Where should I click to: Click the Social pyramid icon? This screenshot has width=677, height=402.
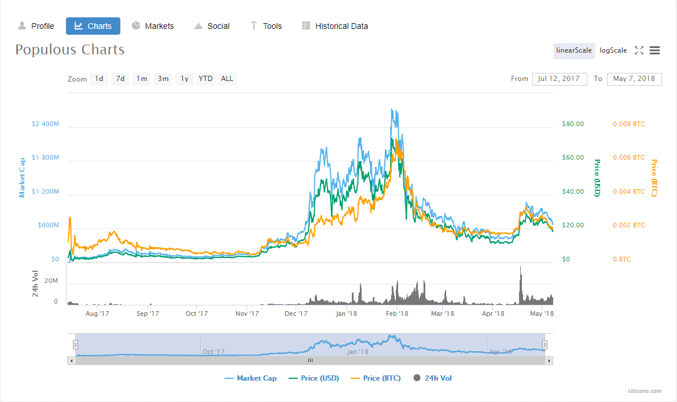(198, 26)
